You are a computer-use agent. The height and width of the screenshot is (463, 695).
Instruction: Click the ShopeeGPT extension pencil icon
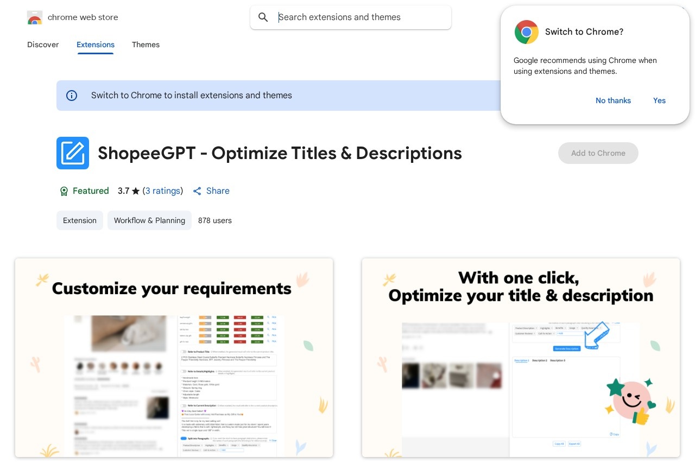click(73, 153)
